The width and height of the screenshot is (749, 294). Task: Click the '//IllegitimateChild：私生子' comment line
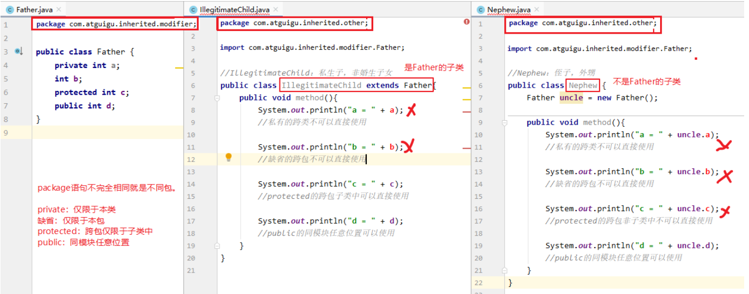click(x=306, y=73)
